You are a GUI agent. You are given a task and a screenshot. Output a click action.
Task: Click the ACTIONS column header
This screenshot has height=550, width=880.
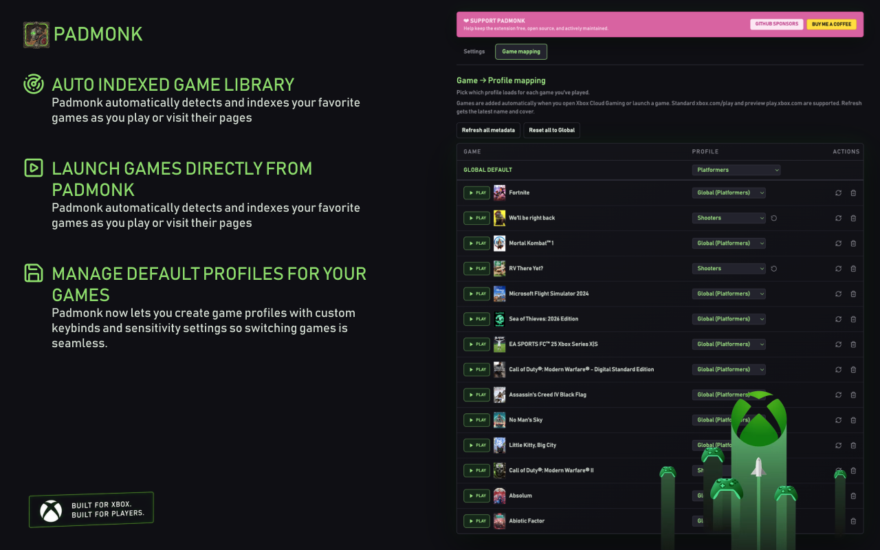coord(846,152)
